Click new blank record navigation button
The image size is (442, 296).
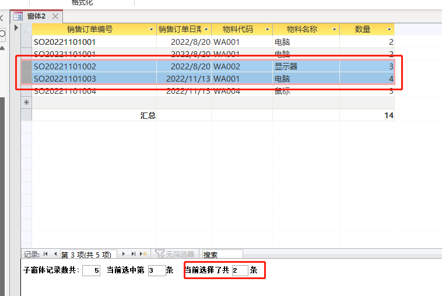coord(143,254)
